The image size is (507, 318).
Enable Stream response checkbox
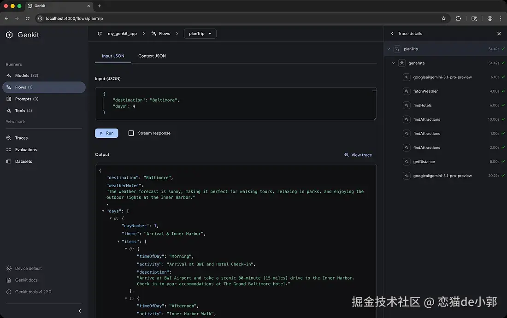pos(131,133)
